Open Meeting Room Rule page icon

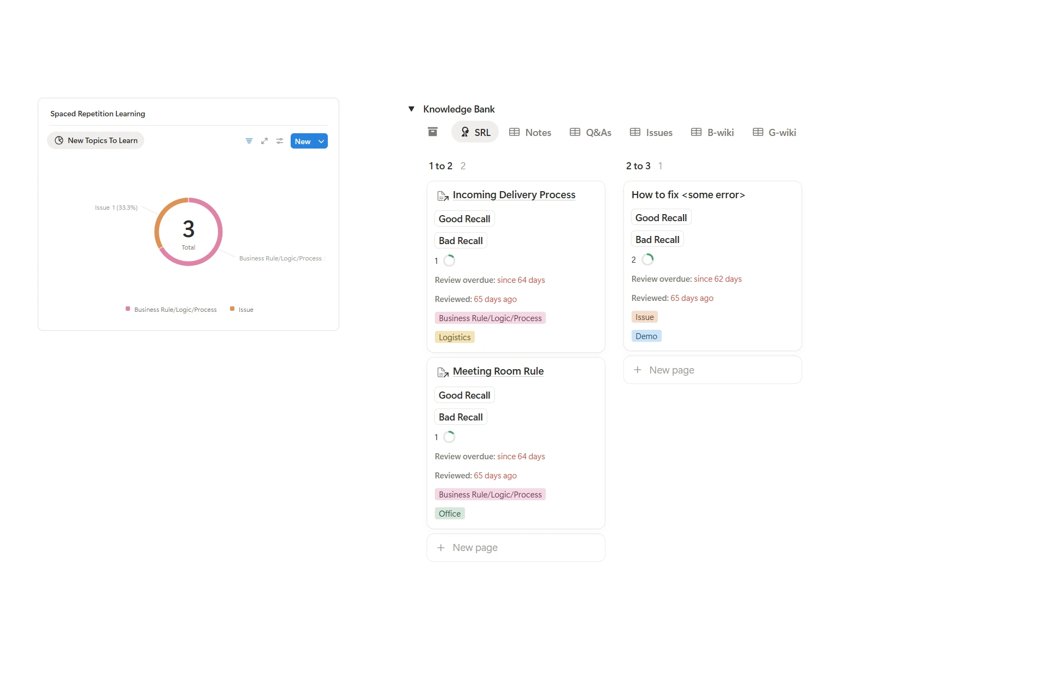point(443,372)
